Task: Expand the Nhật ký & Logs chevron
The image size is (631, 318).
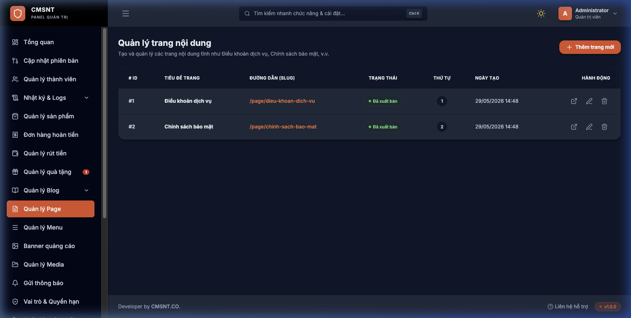Action: [x=86, y=98]
